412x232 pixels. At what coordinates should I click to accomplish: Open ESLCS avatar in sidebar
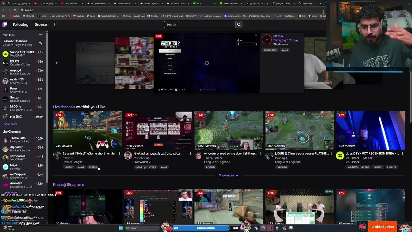(5, 63)
